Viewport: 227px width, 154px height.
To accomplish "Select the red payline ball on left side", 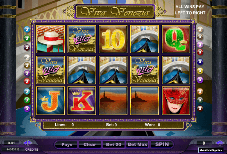I will 27,81.
